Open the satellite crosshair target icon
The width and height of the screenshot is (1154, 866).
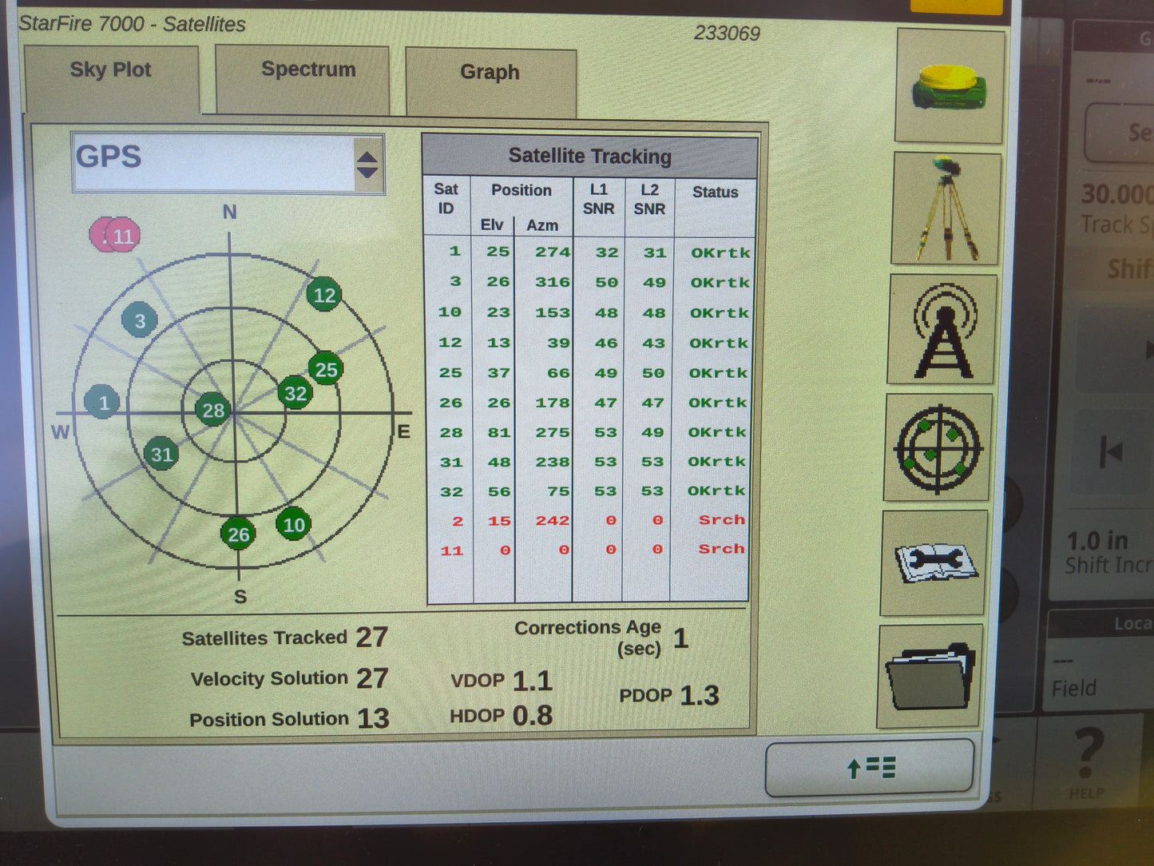click(938, 447)
